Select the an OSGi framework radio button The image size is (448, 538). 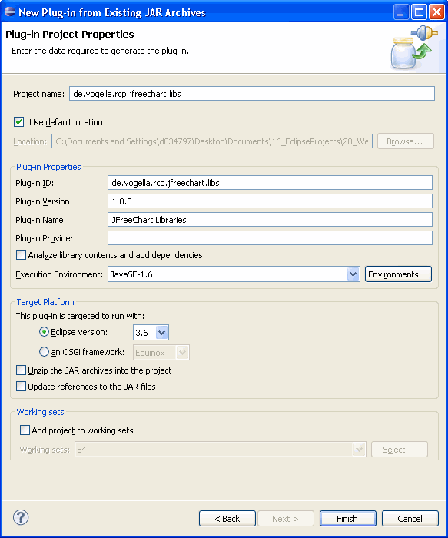click(x=44, y=352)
